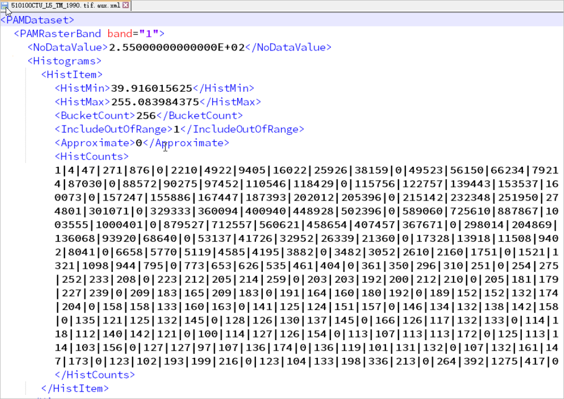Click the red band attribute name
The height and width of the screenshot is (399, 564).
[120, 34]
